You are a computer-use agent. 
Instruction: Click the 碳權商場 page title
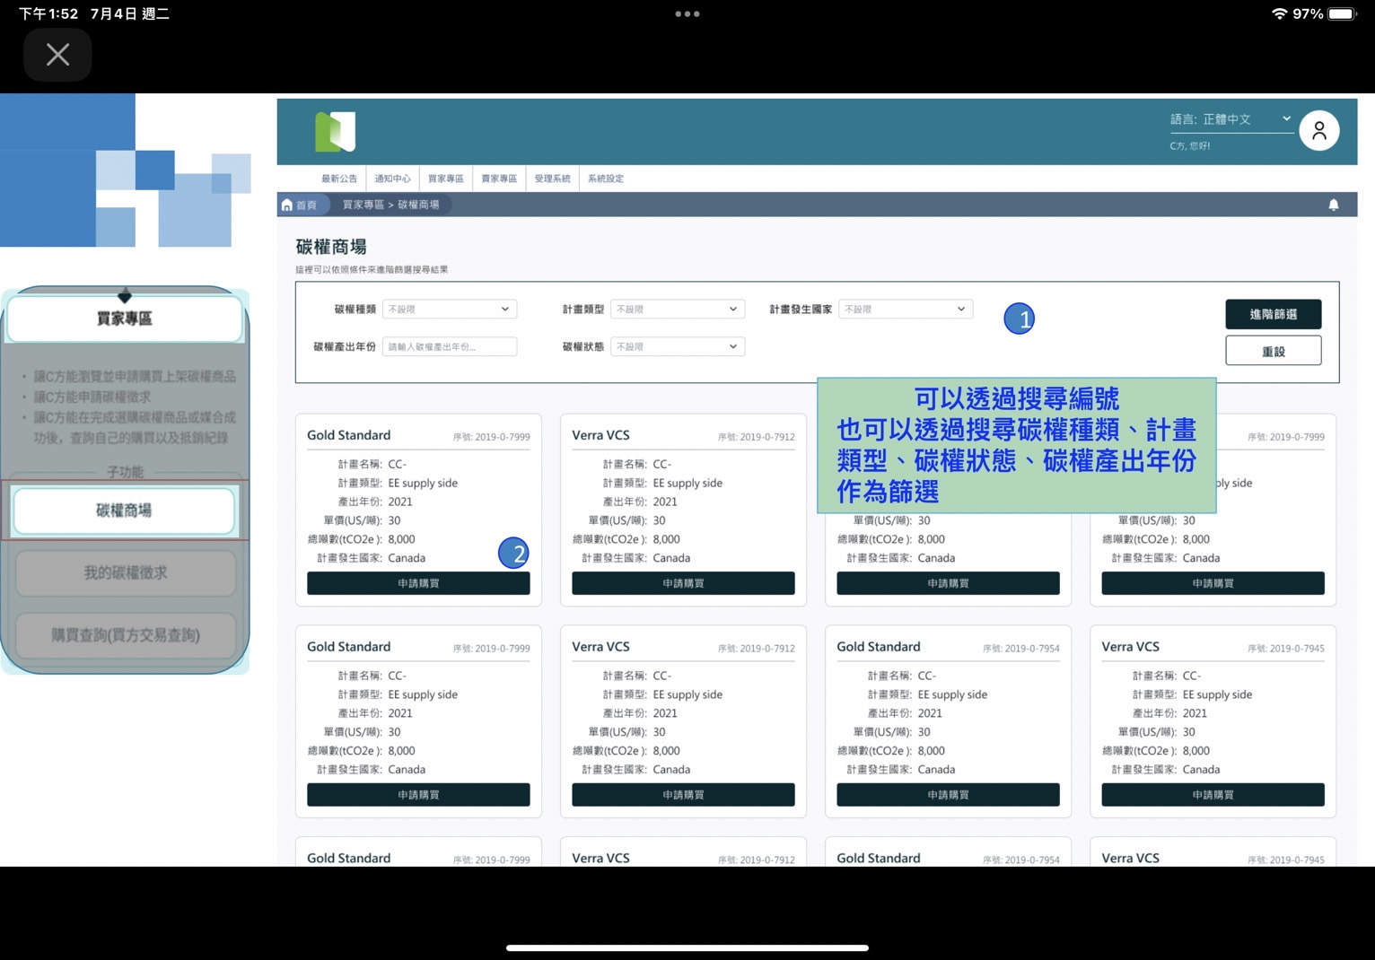(x=331, y=247)
